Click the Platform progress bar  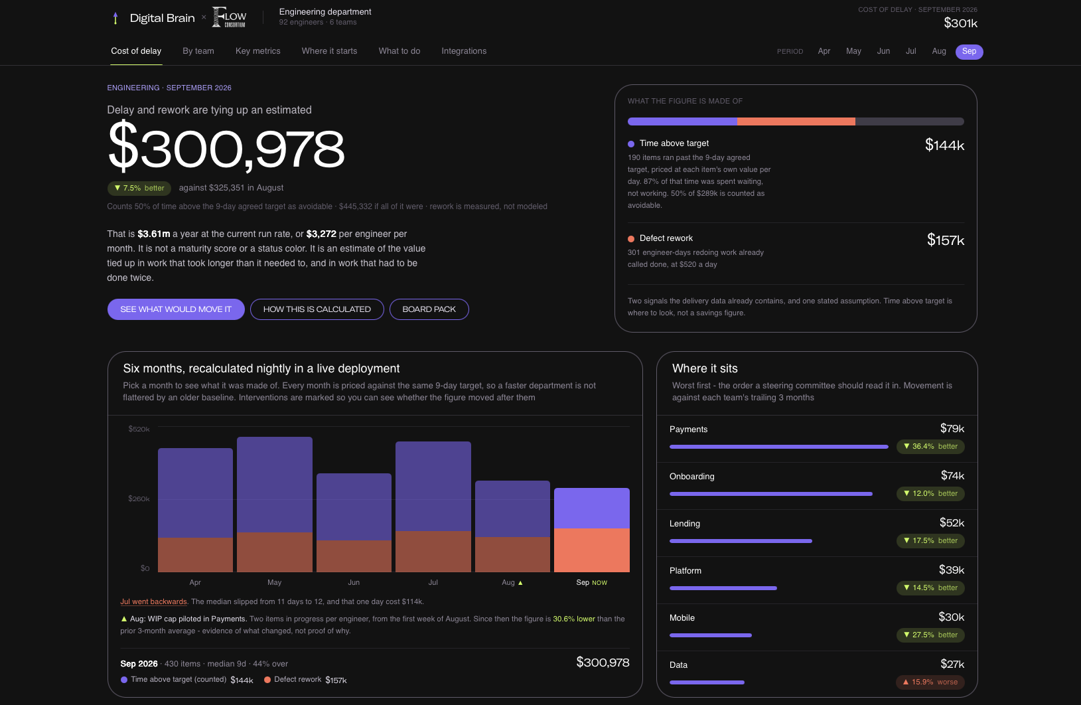[723, 588]
